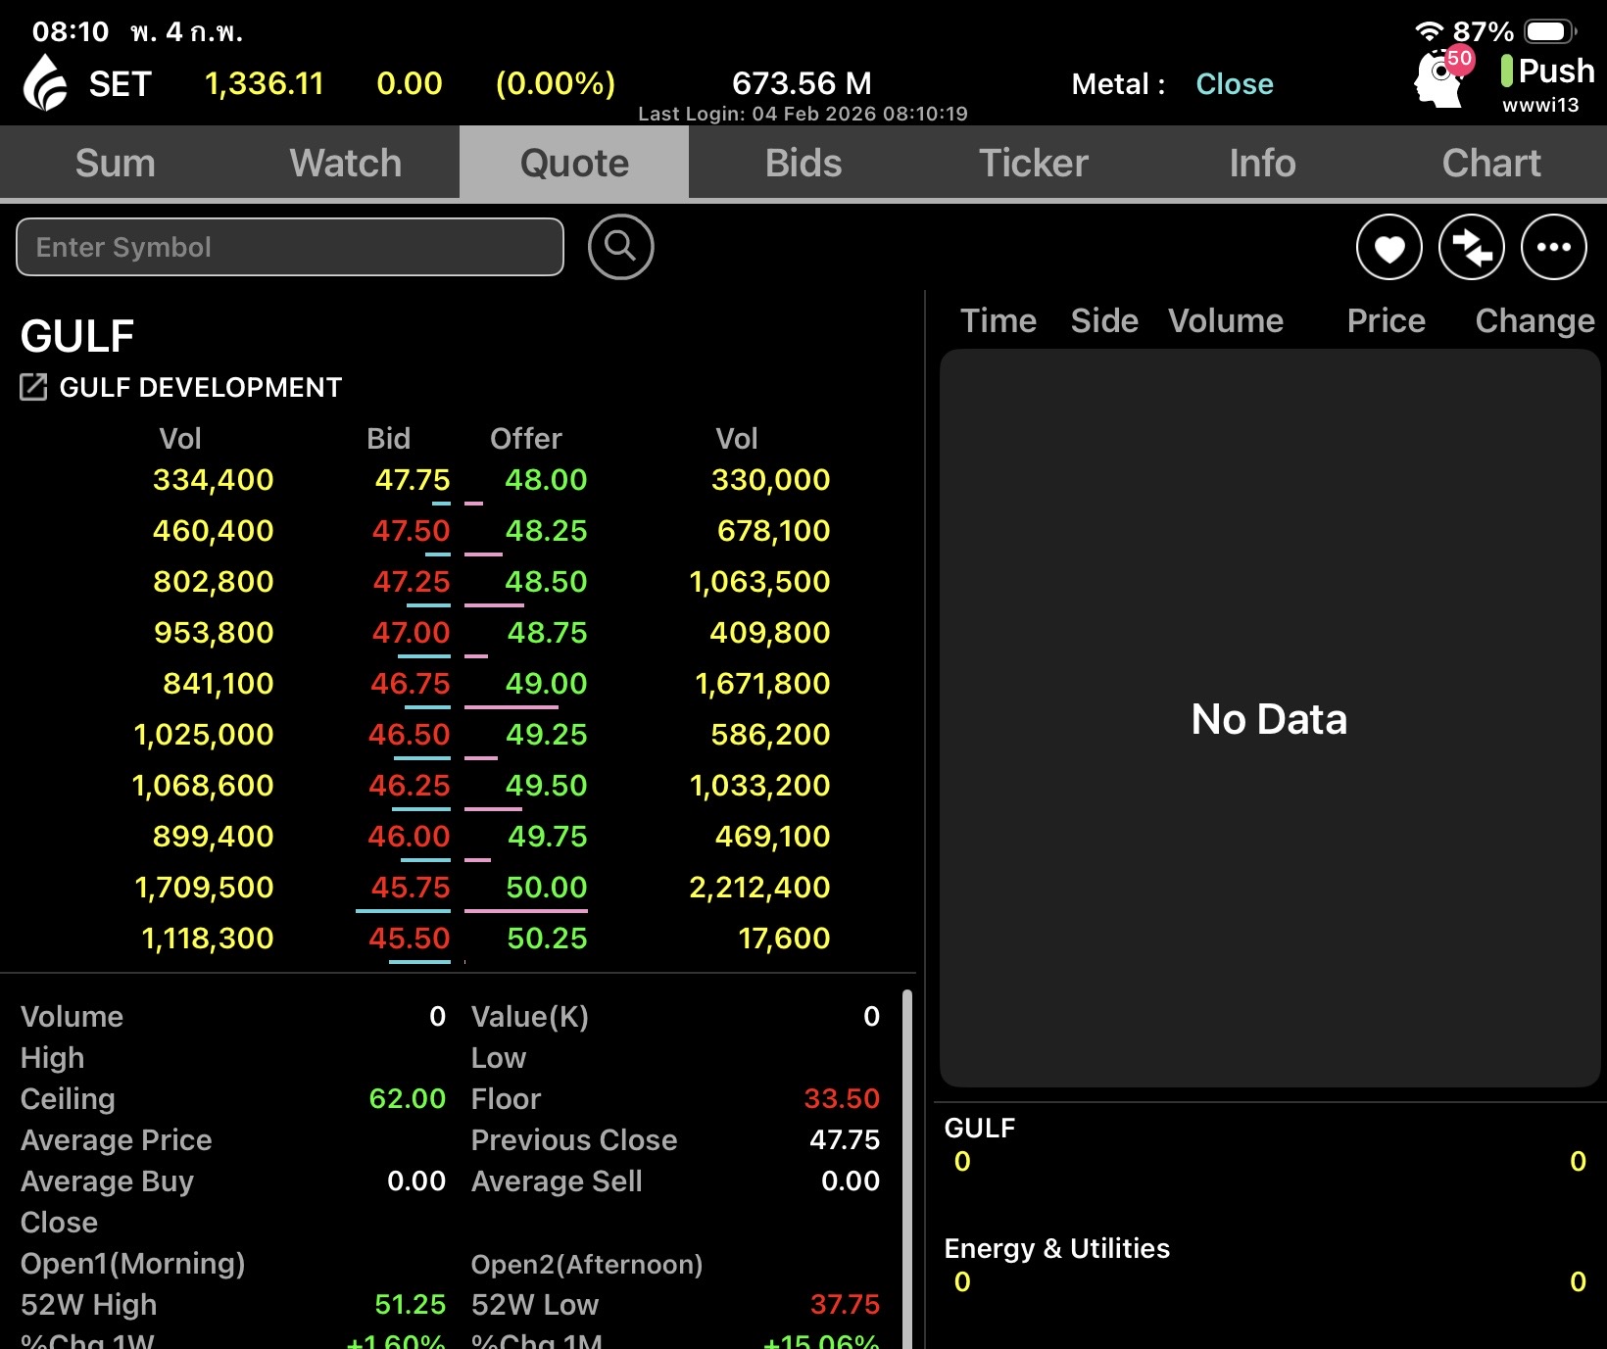Select bid price 46.25
The width and height of the screenshot is (1607, 1349).
[x=410, y=785]
